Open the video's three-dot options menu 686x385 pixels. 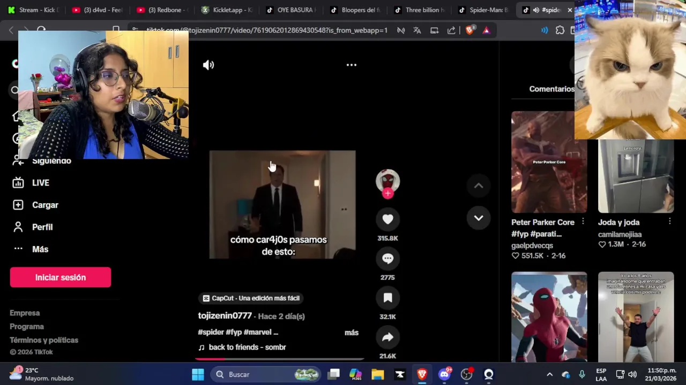(x=352, y=65)
